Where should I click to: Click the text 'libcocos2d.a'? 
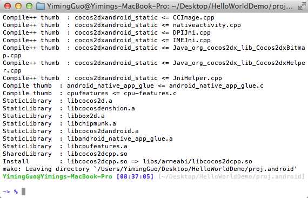(x=90, y=101)
